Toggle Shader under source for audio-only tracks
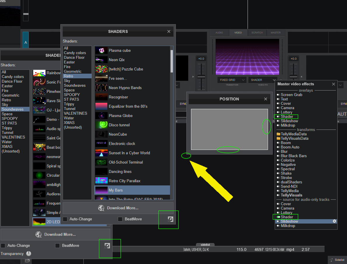This screenshot has width=347, height=264. coord(278,217)
